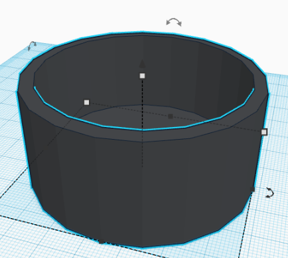Click the left tilt rotation arrow handle
The image size is (288, 258).
click(x=32, y=46)
